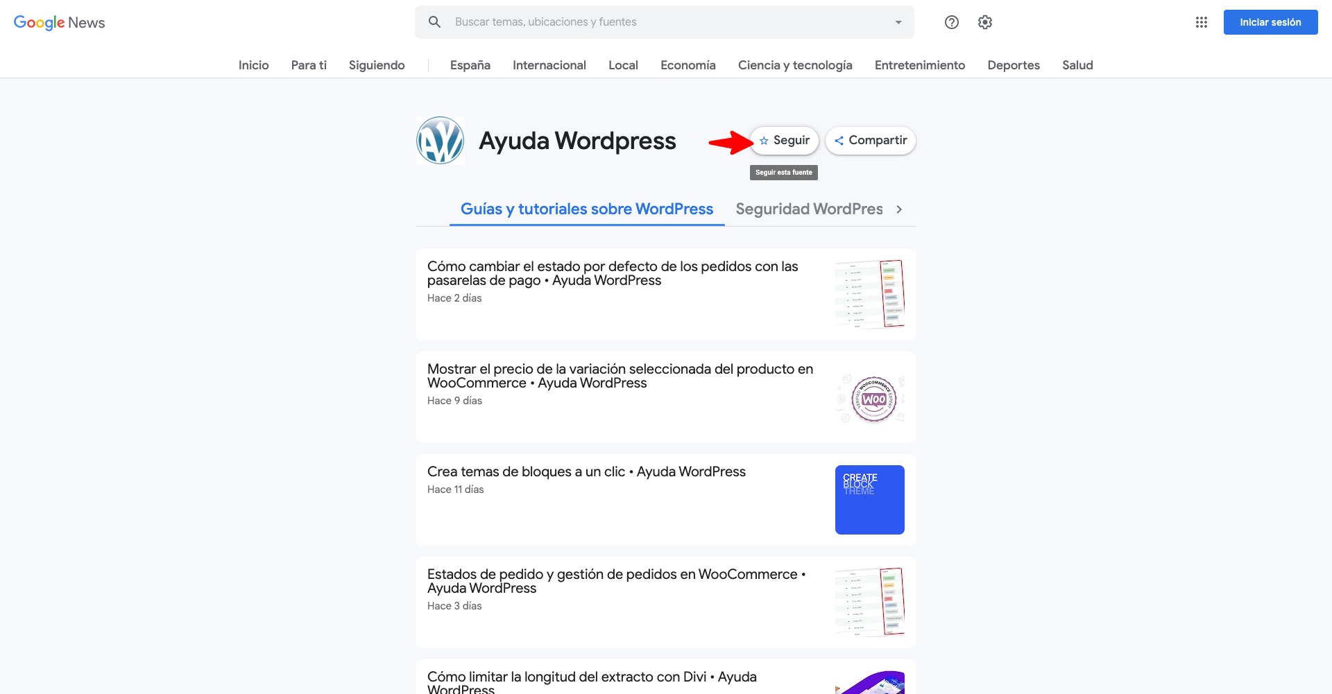Click the Ayuda Wordpress source avatar

pos(440,140)
